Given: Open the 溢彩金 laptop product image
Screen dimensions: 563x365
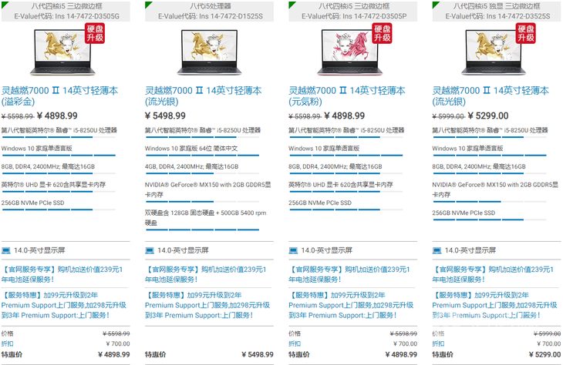Looking at the screenshot, I should pyautogui.click(x=62, y=52).
